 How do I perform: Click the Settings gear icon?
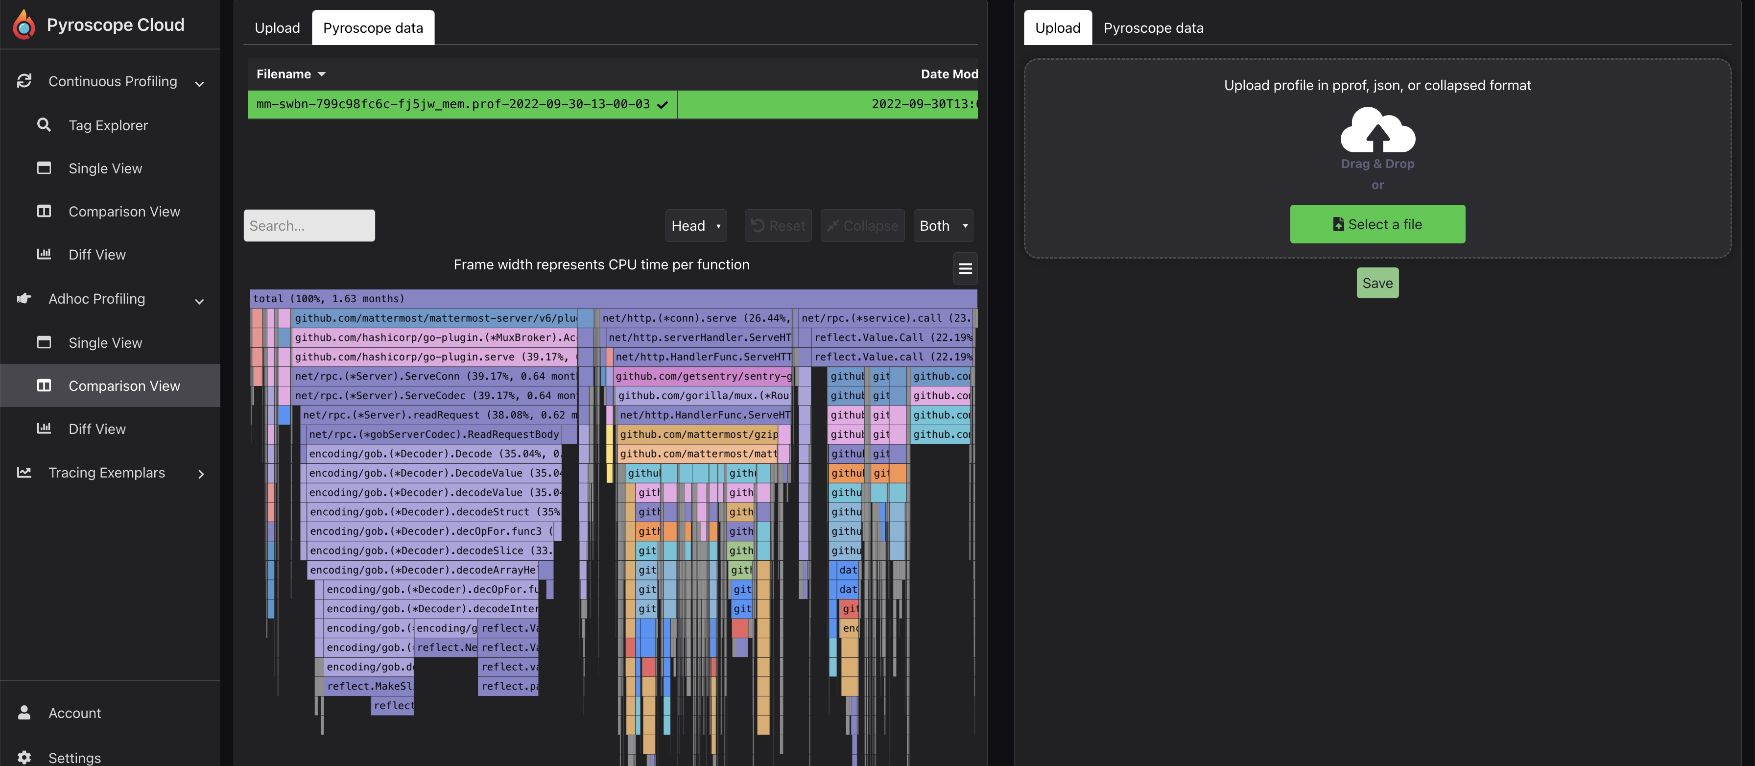tap(24, 757)
